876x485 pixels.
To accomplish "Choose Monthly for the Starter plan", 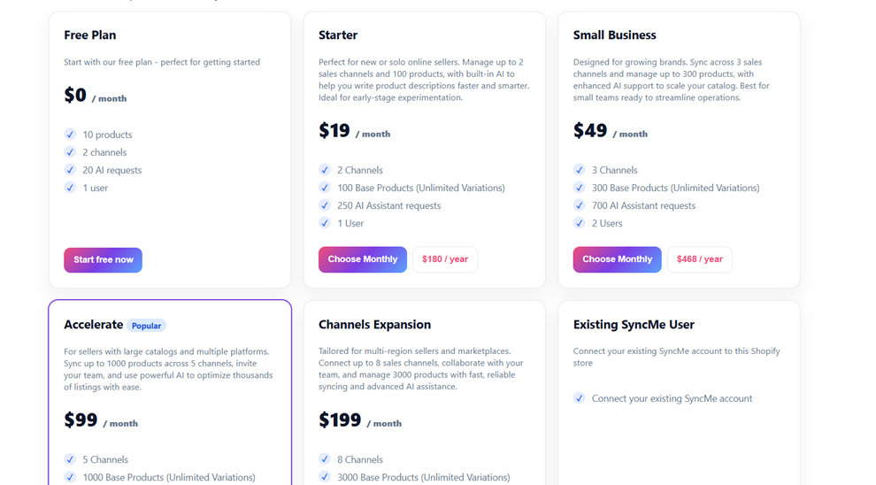I will [x=362, y=259].
